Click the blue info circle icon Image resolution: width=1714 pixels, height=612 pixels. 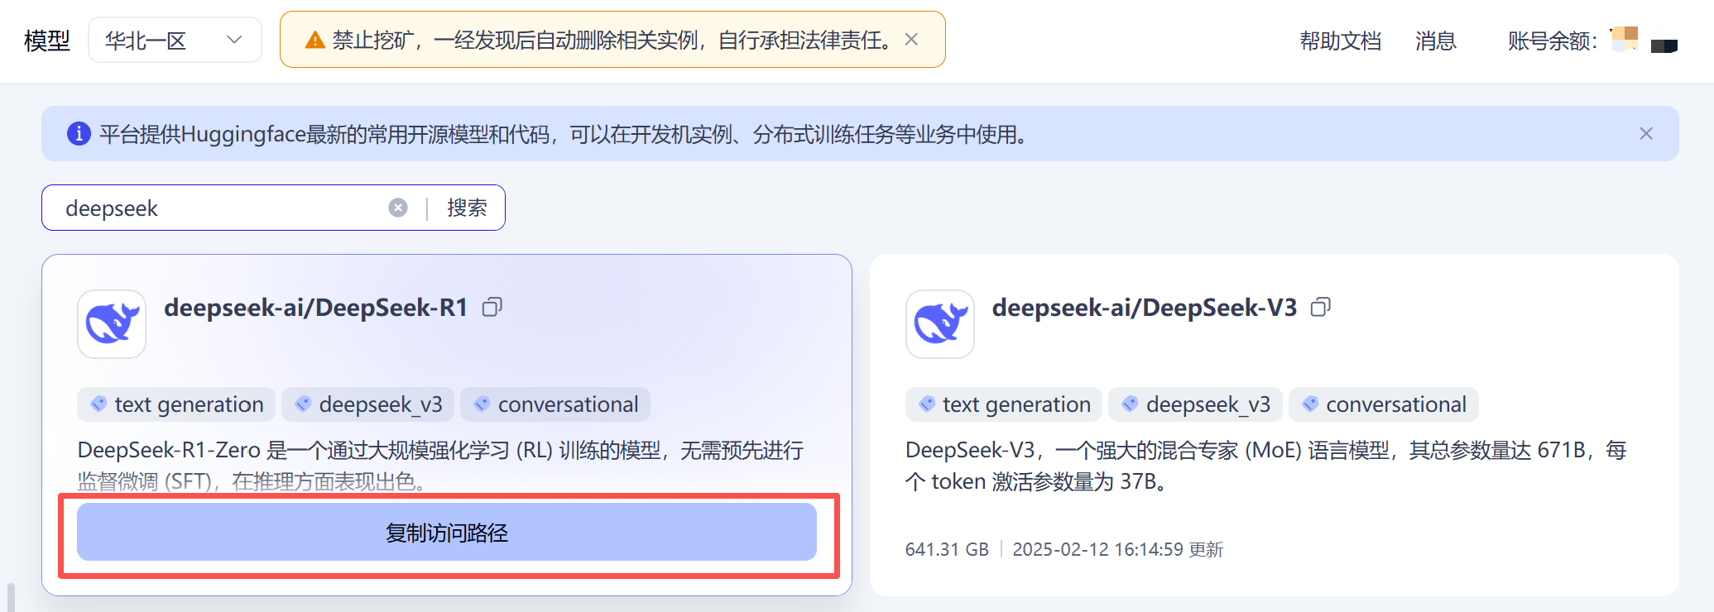pos(79,133)
